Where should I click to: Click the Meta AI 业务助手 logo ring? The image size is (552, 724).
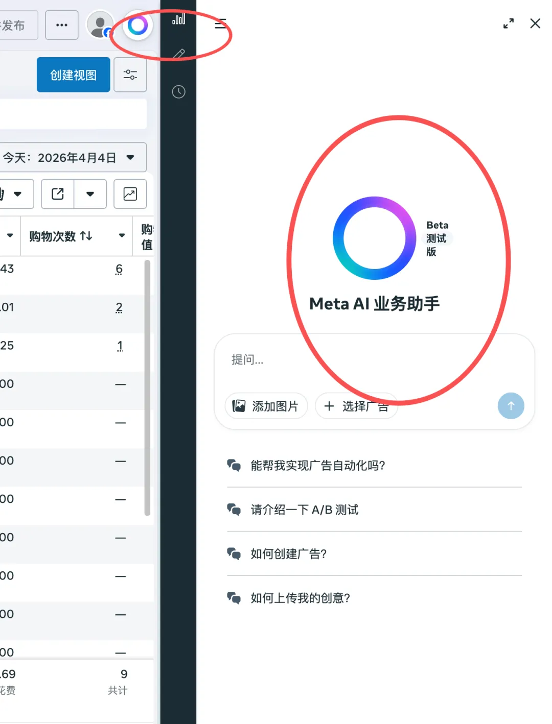[375, 238]
